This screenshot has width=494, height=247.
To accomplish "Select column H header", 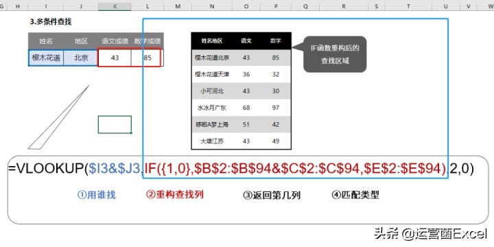I will tap(17, 6).
